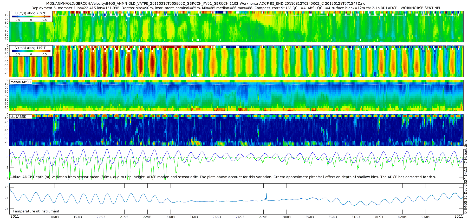This screenshot has height=221, width=468.
Task: Click the 01/04 date tick label
Action: tap(379, 217)
